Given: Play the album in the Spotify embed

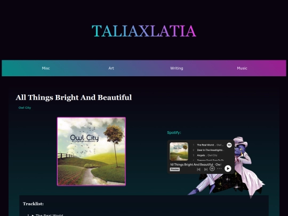Looking at the screenshot, I should pyautogui.click(x=228, y=169).
